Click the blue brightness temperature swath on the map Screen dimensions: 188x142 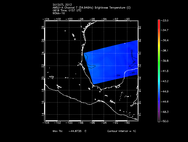click(110, 63)
